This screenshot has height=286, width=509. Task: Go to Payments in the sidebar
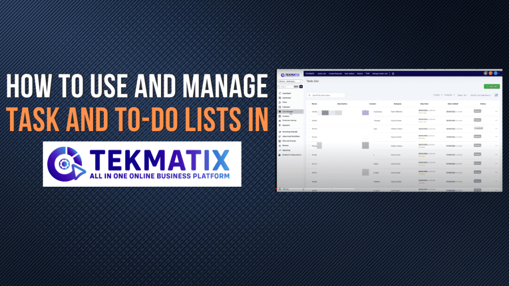pos(286,125)
